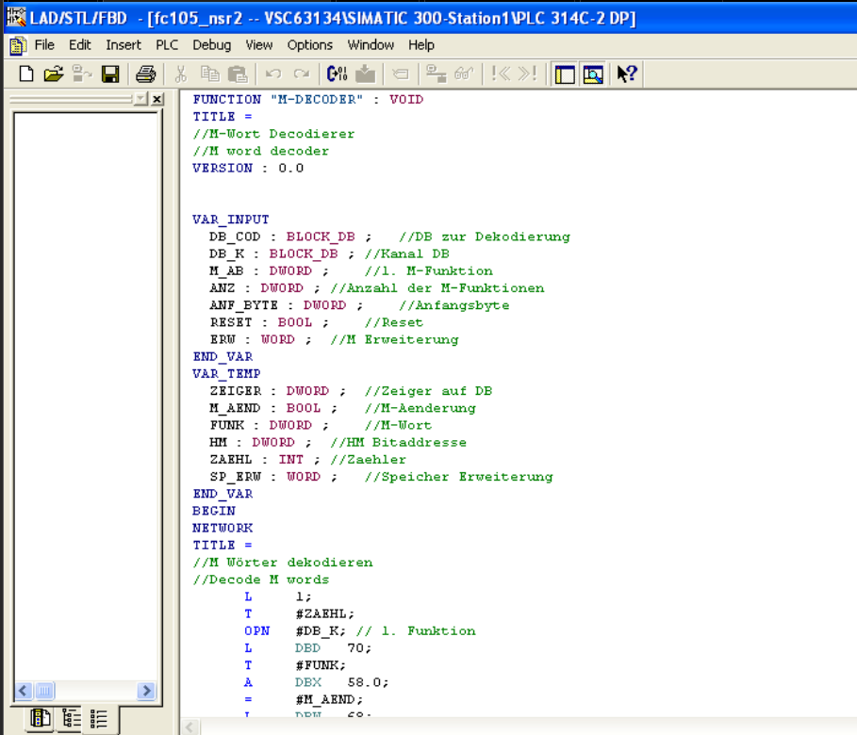The width and height of the screenshot is (857, 735).
Task: Close the left overview panel
Action: pos(157,99)
